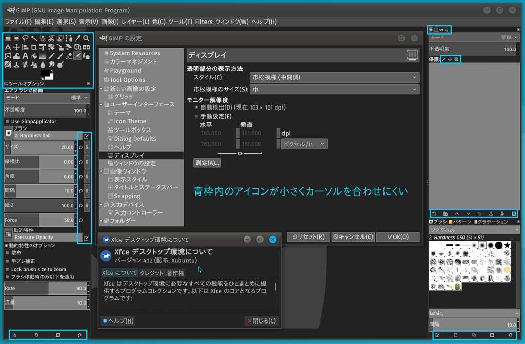Choose the Blur/Sharpen droplet tool
This screenshot has height=344, width=525.
(43, 64)
